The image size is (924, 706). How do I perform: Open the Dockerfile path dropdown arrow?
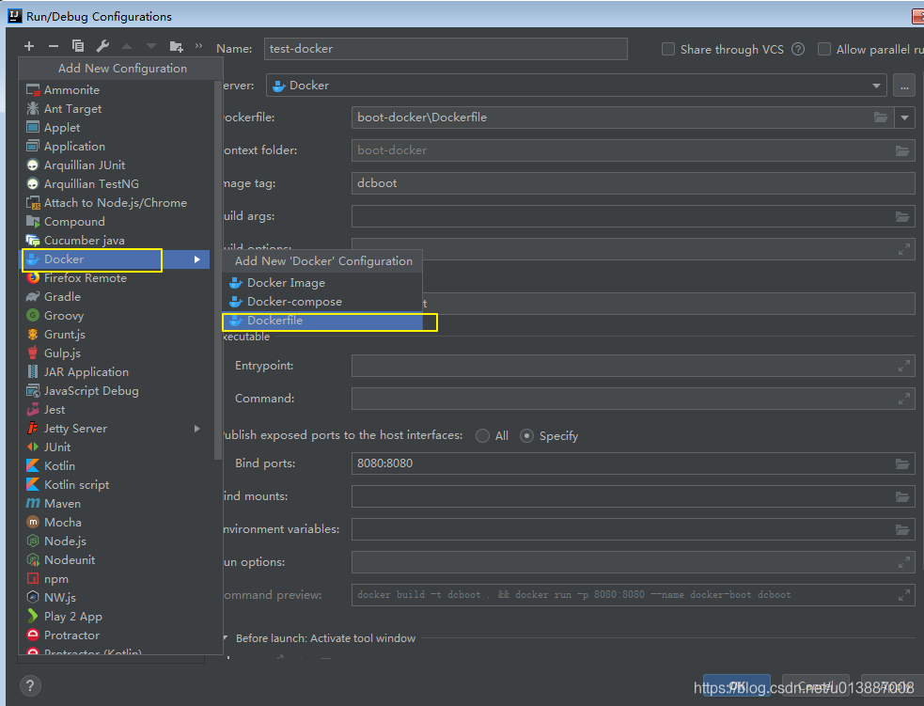click(904, 118)
